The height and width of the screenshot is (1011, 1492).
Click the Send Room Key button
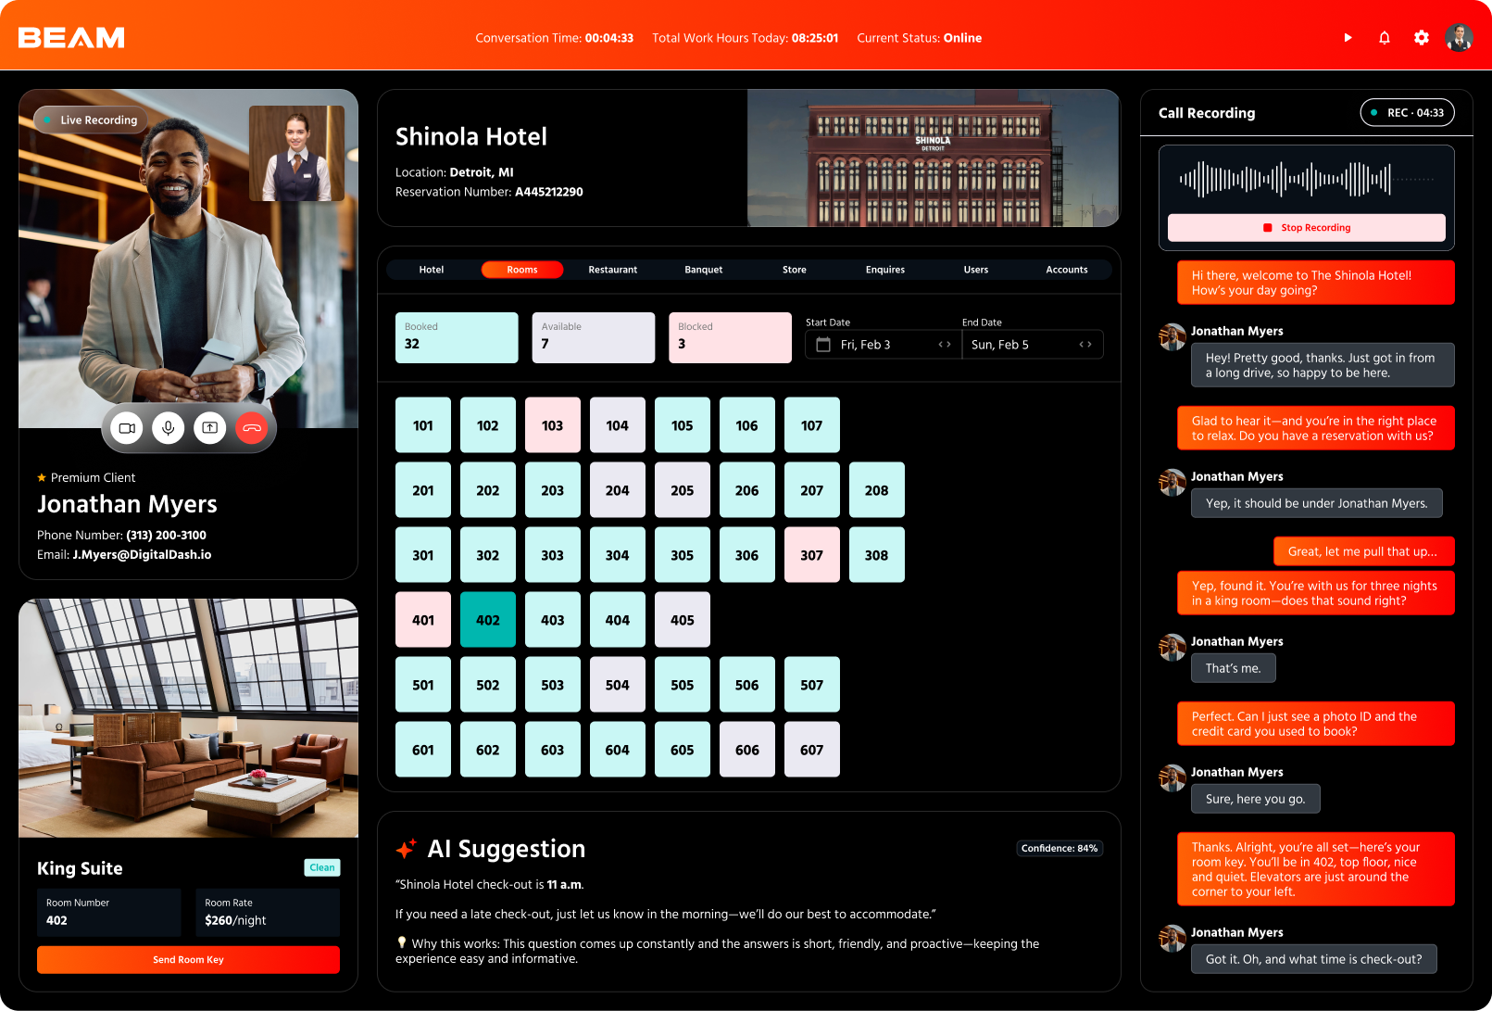pos(189,960)
